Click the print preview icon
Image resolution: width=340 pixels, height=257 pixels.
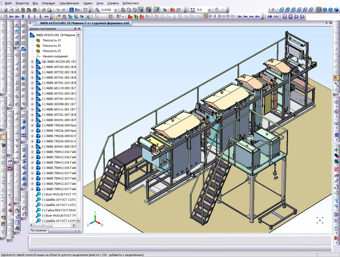pos(50,10)
